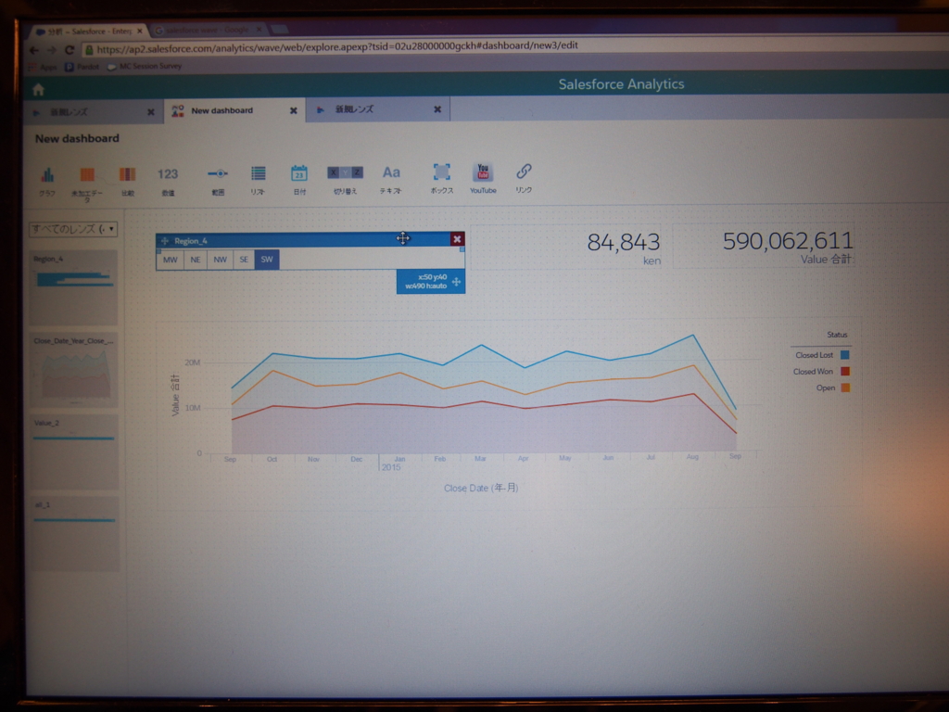Add a date selector widget
Viewport: 949px width, 712px height.
tap(299, 180)
